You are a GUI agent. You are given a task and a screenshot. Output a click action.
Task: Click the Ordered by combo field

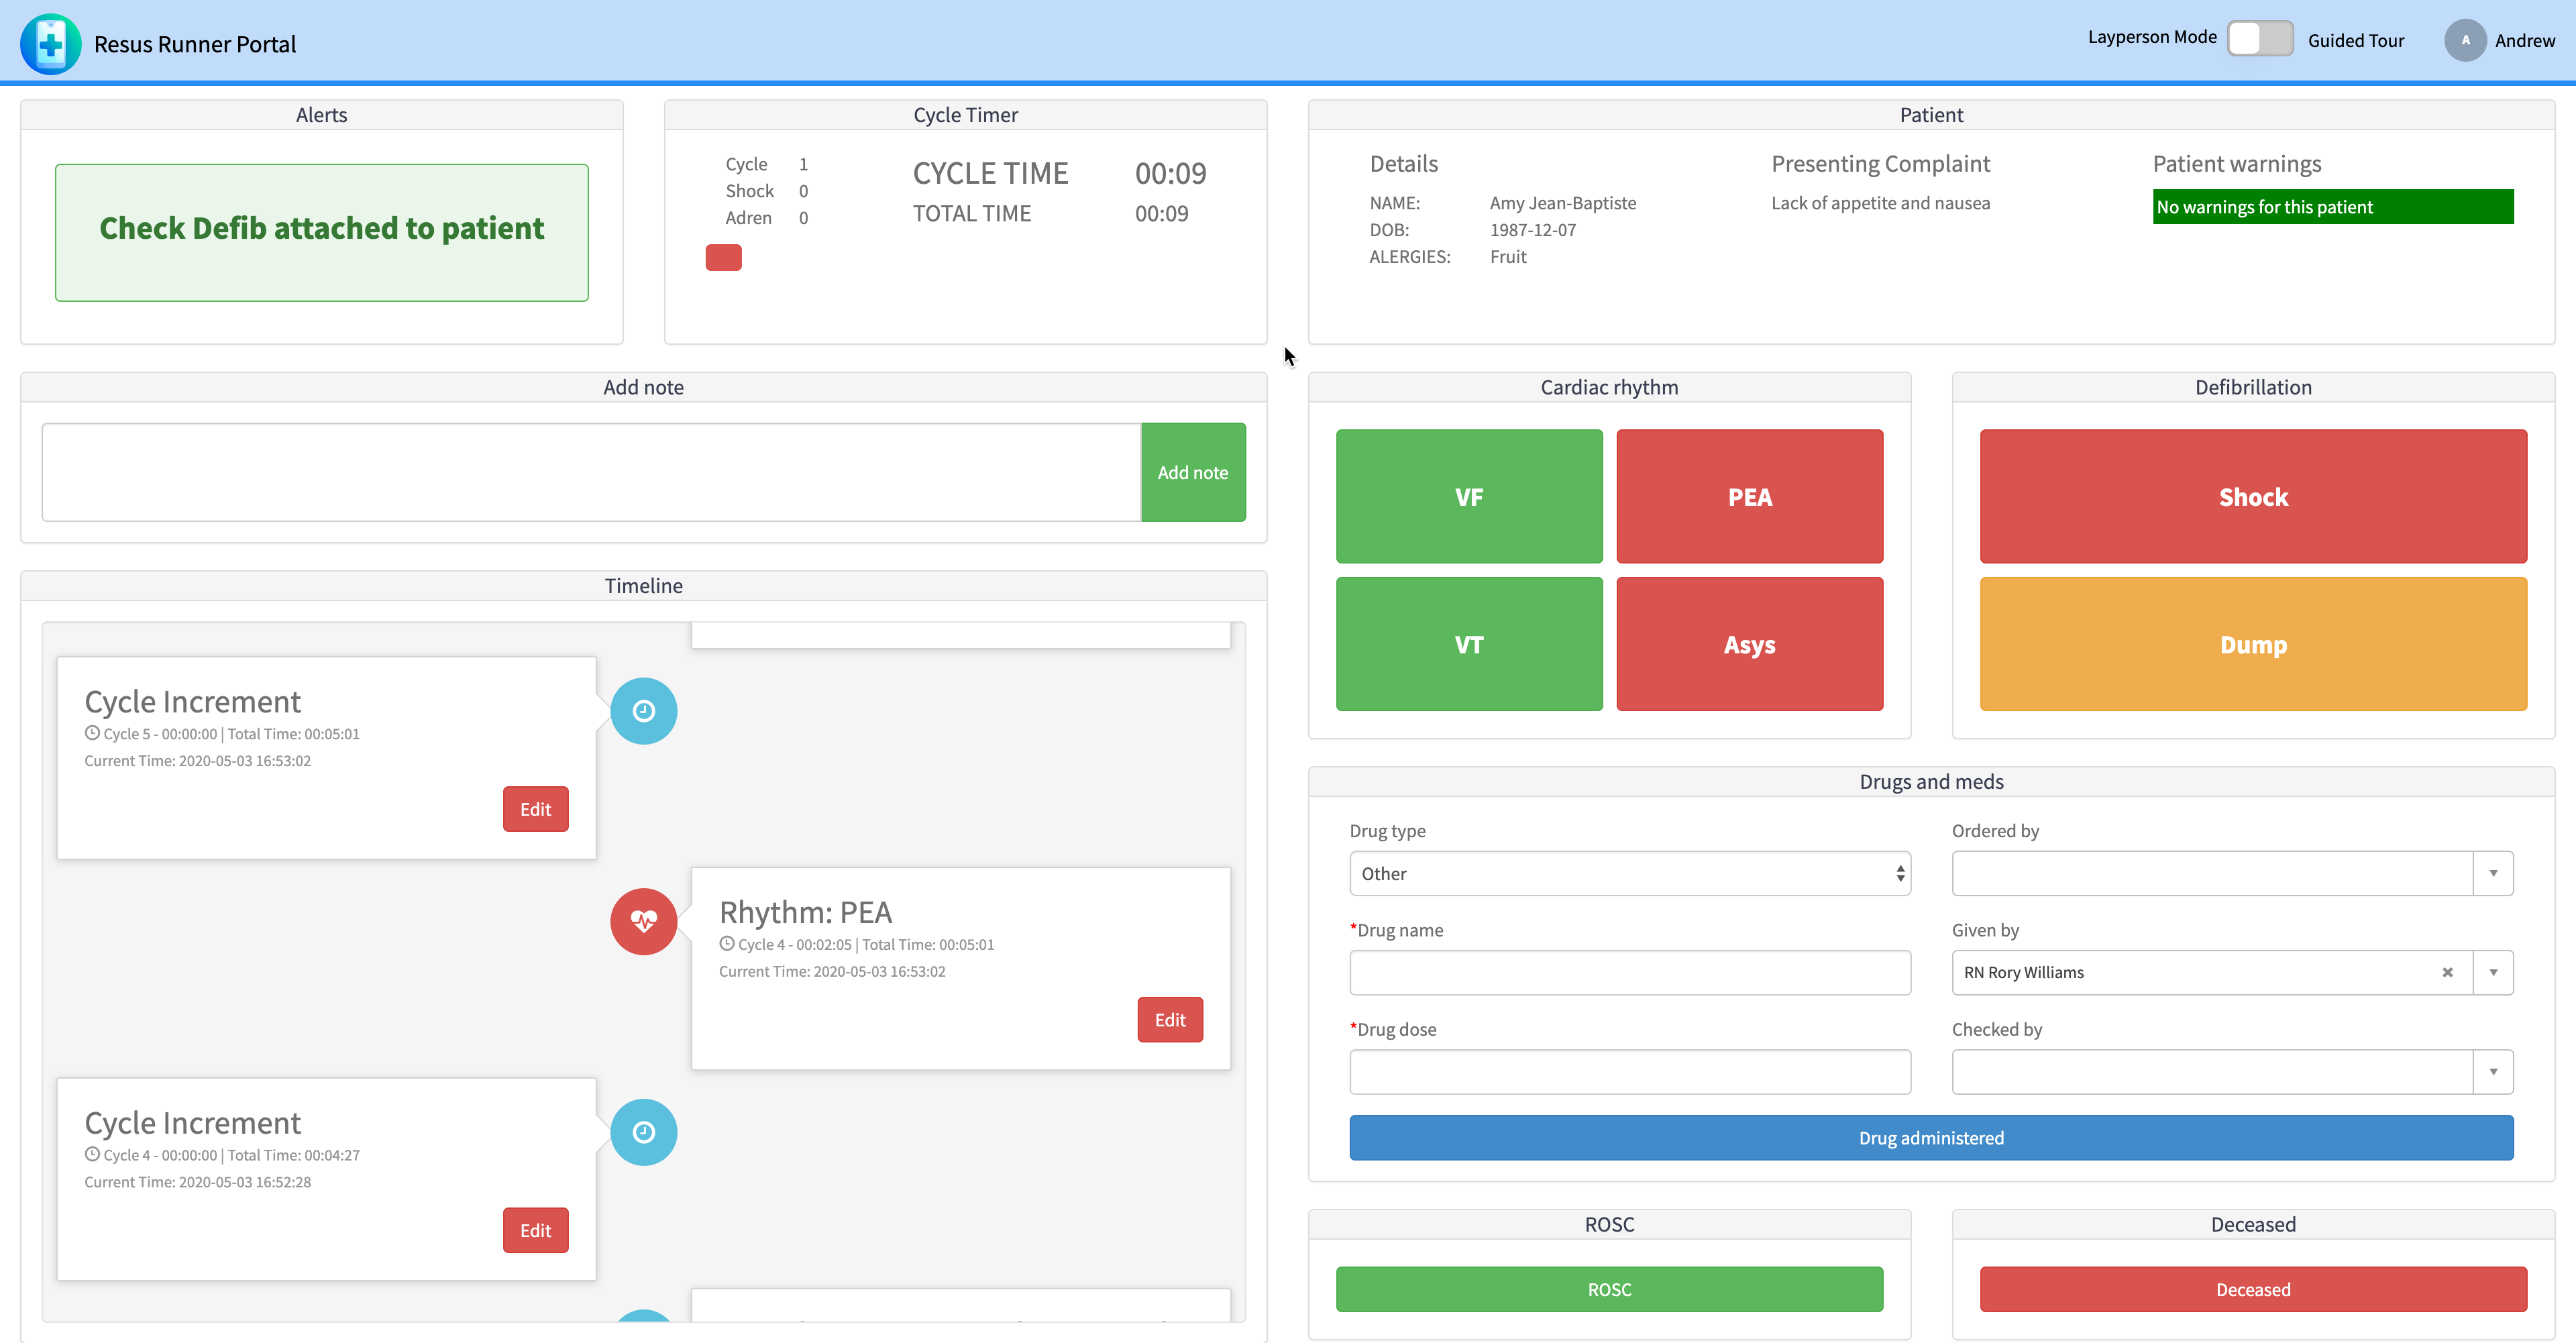[x=2212, y=873]
